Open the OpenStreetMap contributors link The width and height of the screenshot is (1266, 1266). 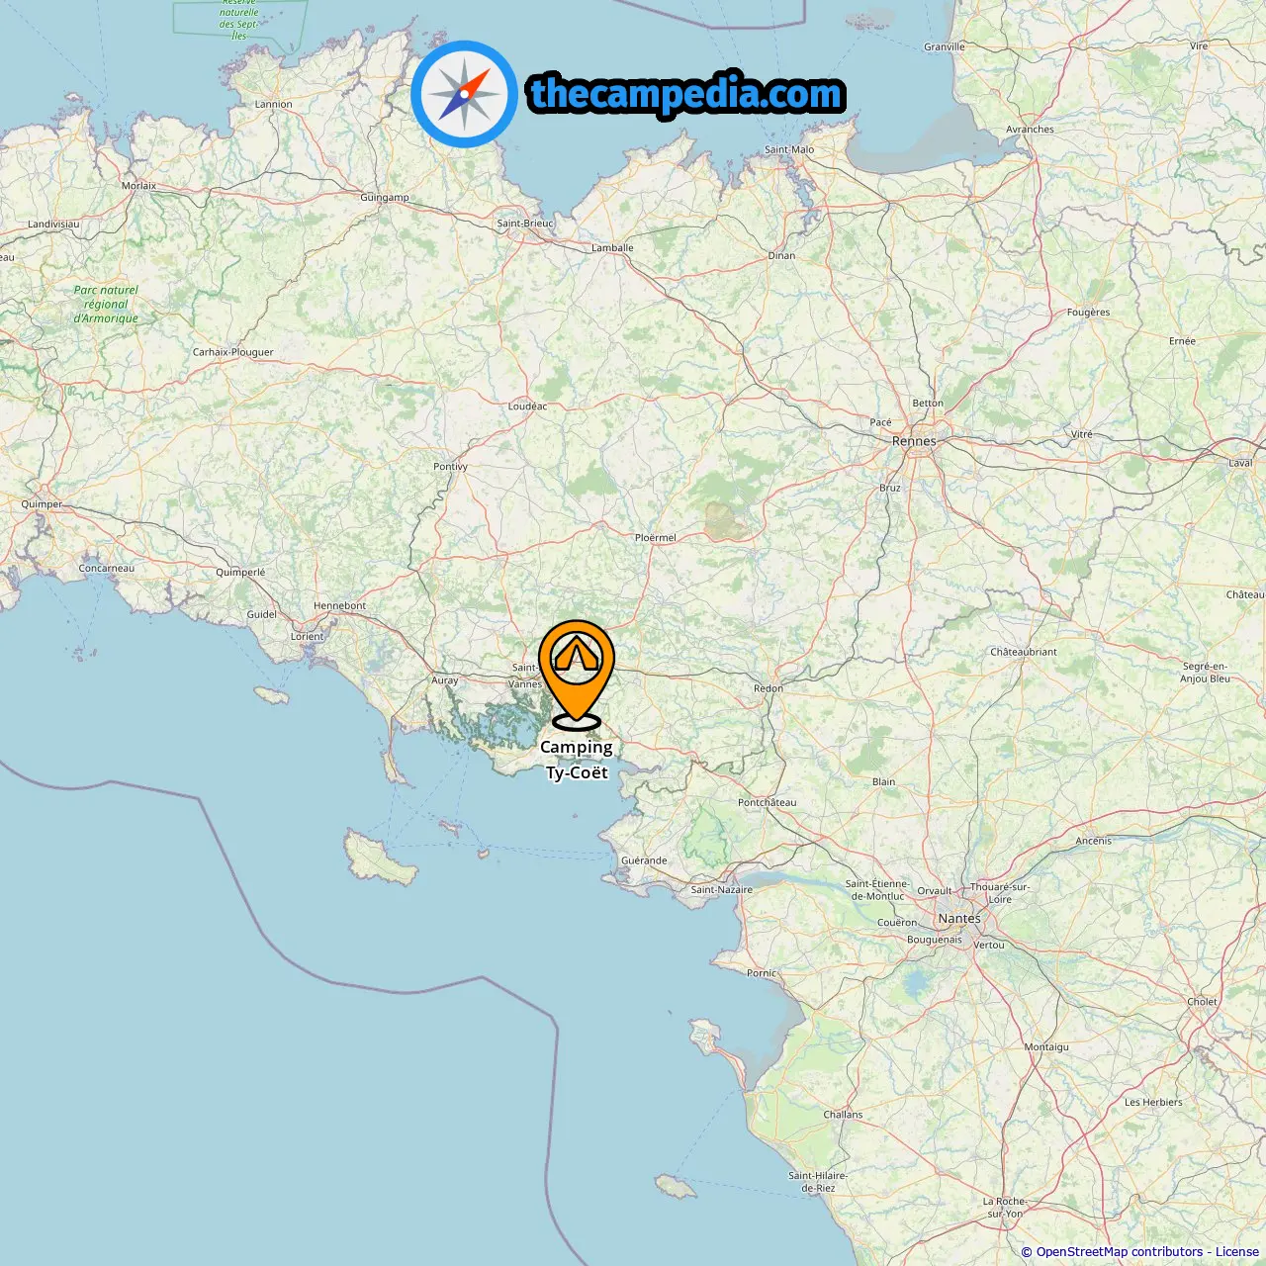[x=1120, y=1252]
